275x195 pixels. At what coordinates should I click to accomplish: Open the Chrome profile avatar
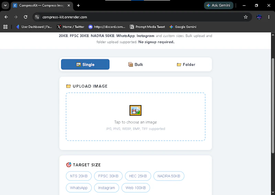click(259, 17)
